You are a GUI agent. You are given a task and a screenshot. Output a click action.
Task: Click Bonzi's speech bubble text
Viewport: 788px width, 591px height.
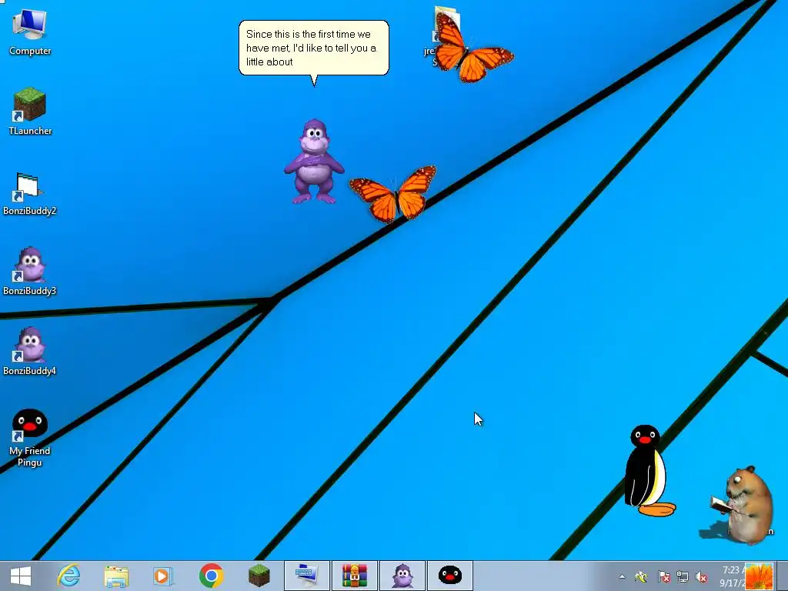[x=311, y=48]
